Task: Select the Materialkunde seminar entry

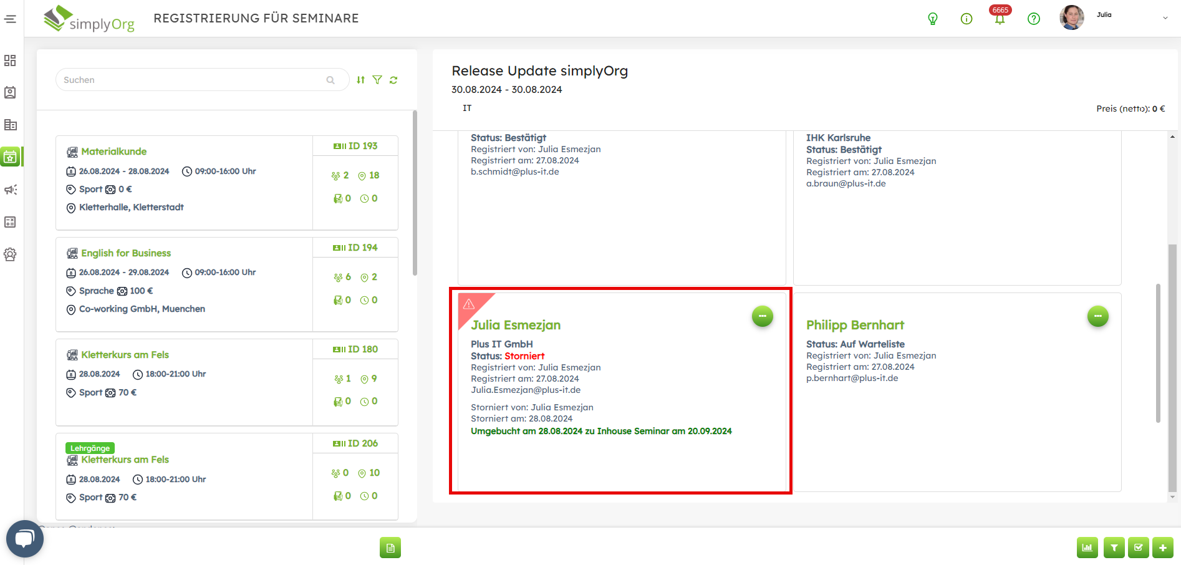Action: (114, 152)
